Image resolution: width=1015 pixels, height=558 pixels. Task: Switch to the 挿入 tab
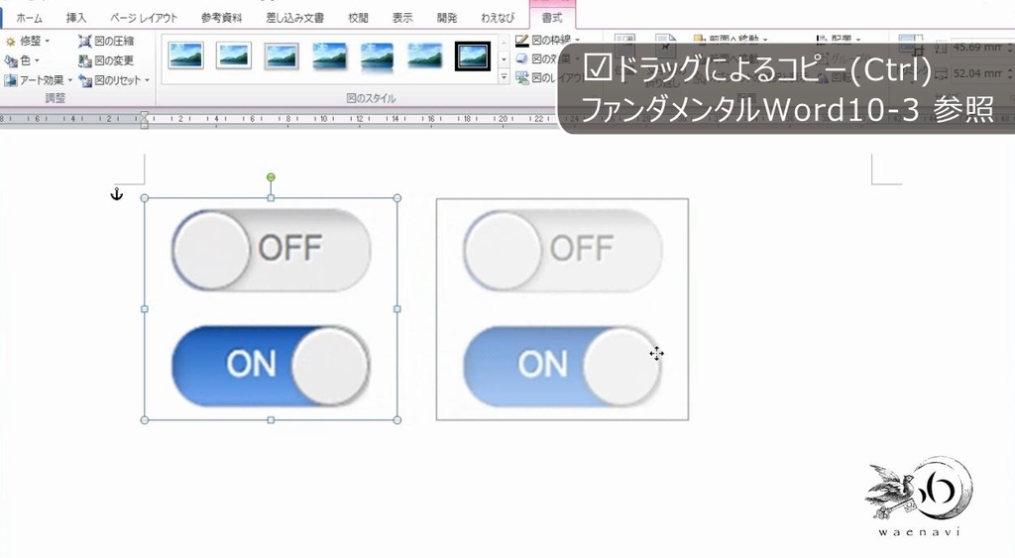(x=76, y=18)
